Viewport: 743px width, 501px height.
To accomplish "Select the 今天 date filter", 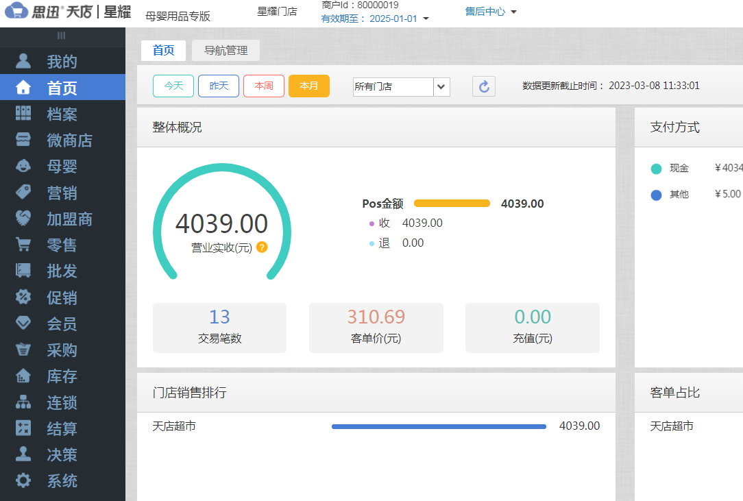I will [x=173, y=86].
